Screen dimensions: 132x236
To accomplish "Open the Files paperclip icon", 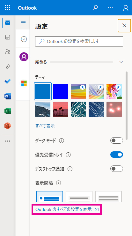I will click(x=7, y=66).
